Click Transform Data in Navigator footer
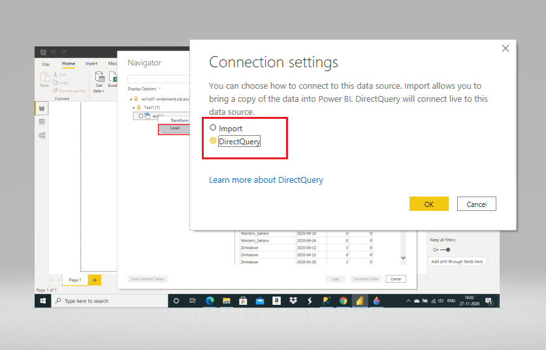Image resolution: width=546 pixels, height=350 pixels. point(366,279)
